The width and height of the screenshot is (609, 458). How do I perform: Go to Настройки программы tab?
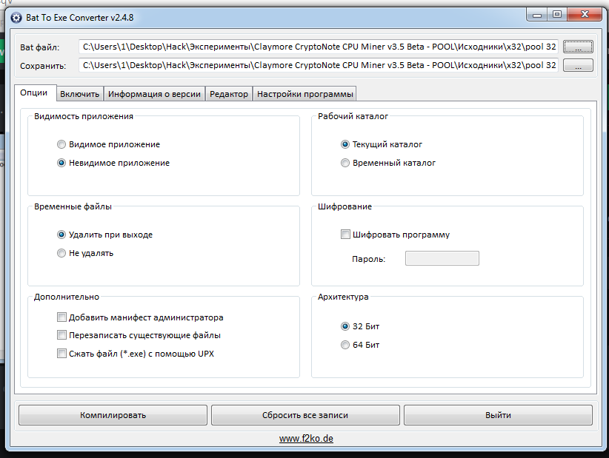pyautogui.click(x=304, y=94)
